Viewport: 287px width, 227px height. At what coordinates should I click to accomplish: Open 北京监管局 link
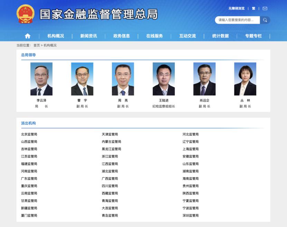pos(29,134)
